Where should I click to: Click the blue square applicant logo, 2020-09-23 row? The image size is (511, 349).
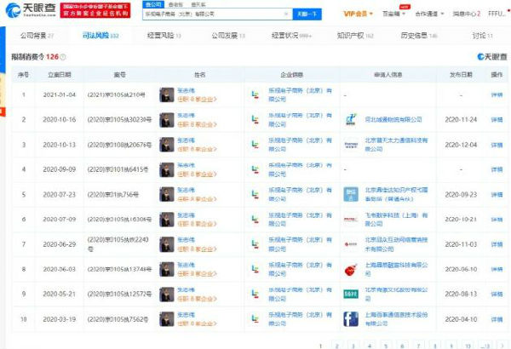pos(351,195)
